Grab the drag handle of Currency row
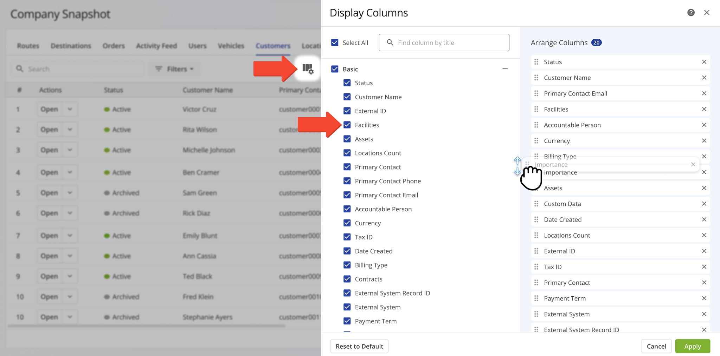The width and height of the screenshot is (720, 356). (536, 141)
